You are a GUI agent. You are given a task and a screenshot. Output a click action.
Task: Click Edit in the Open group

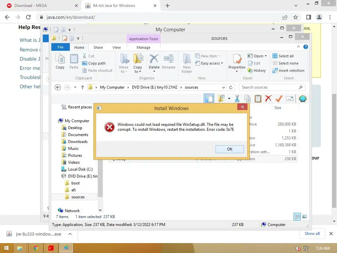click(x=254, y=63)
